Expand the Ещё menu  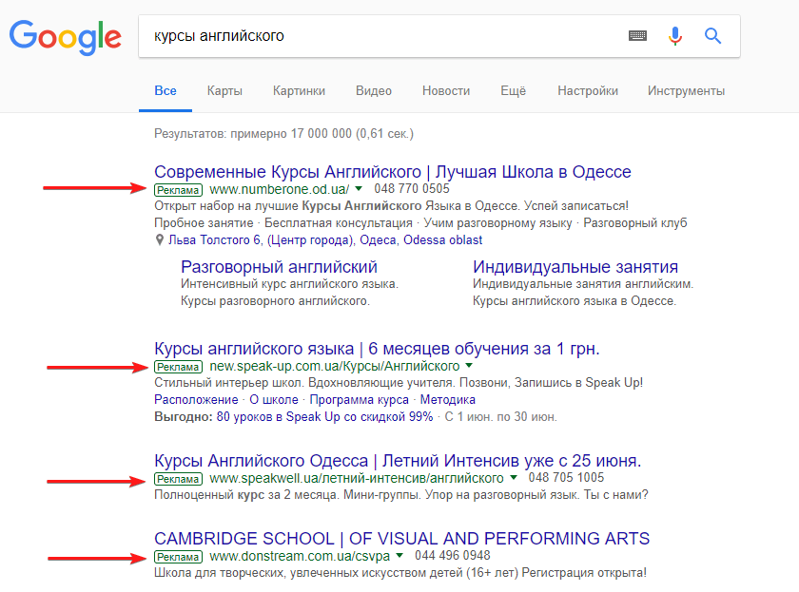[x=513, y=90]
